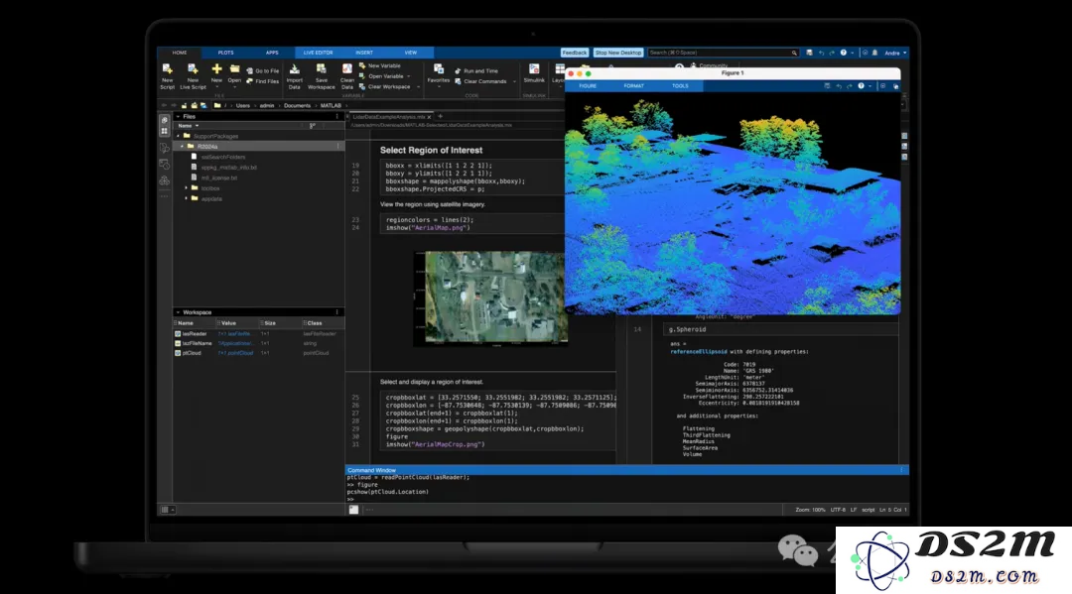Viewport: 1072px width, 594px height.
Task: Add a new editor tab
Action: point(441,116)
